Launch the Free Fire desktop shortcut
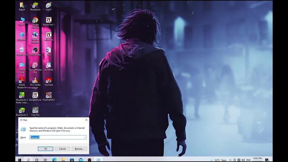This screenshot has height=162, width=288. pos(35,112)
